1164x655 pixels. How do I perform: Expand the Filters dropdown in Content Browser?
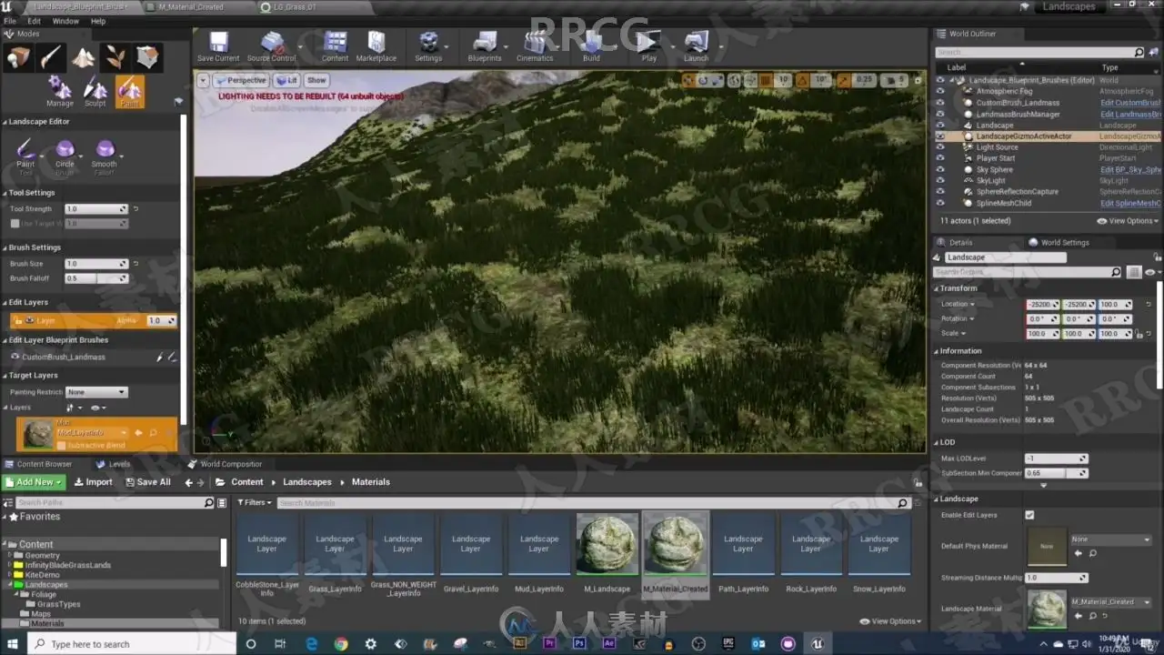255,502
